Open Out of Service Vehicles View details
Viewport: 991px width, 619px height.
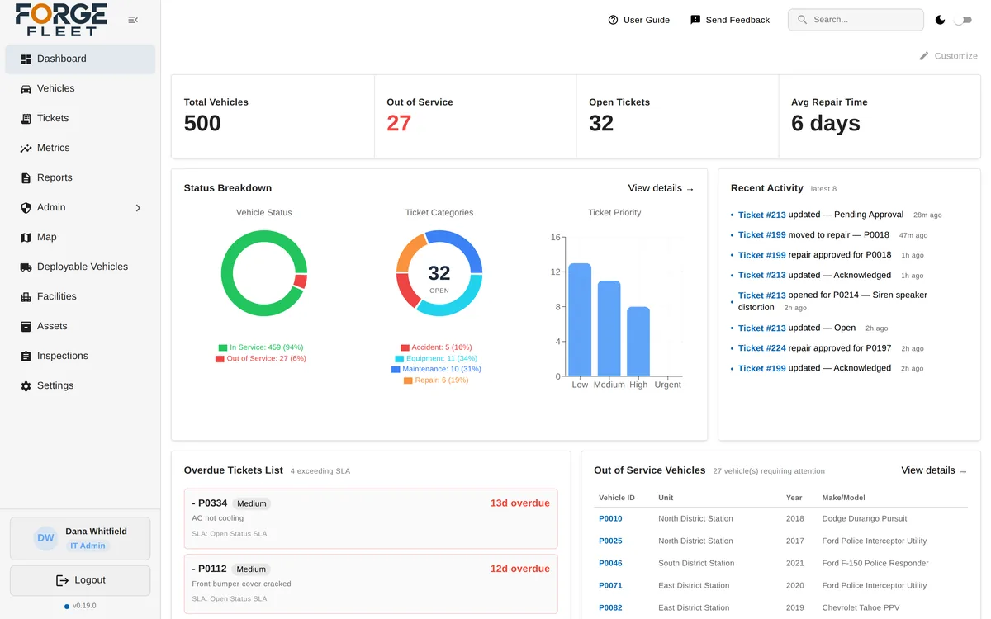pyautogui.click(x=934, y=470)
